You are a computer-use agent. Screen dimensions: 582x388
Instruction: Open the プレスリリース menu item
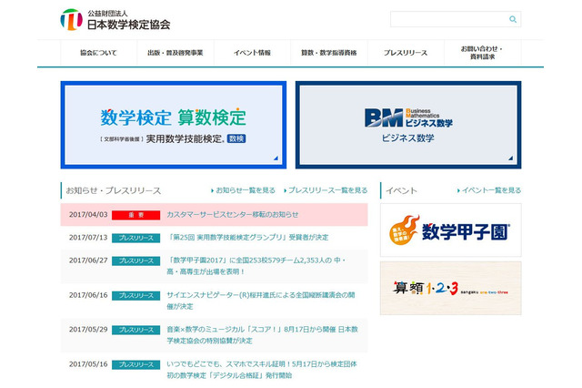[x=406, y=53]
